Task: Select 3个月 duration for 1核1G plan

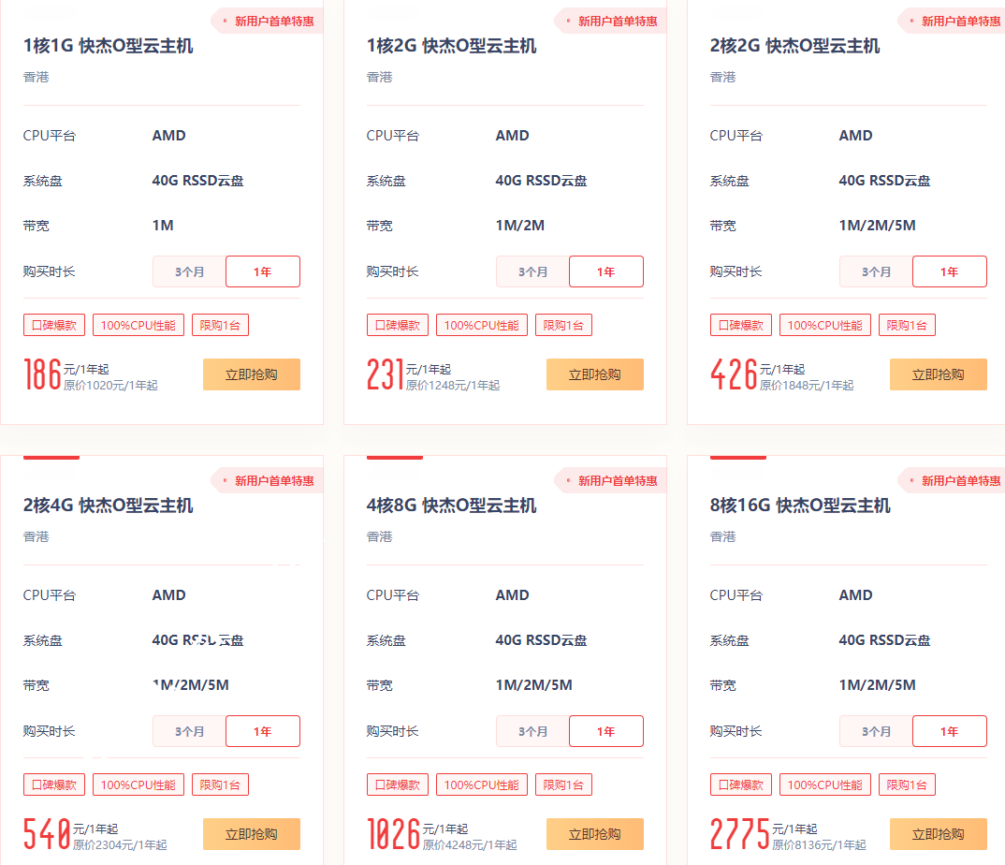Action: tap(190, 271)
